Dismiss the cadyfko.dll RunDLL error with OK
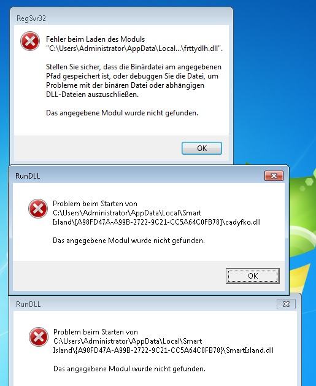 253,276
